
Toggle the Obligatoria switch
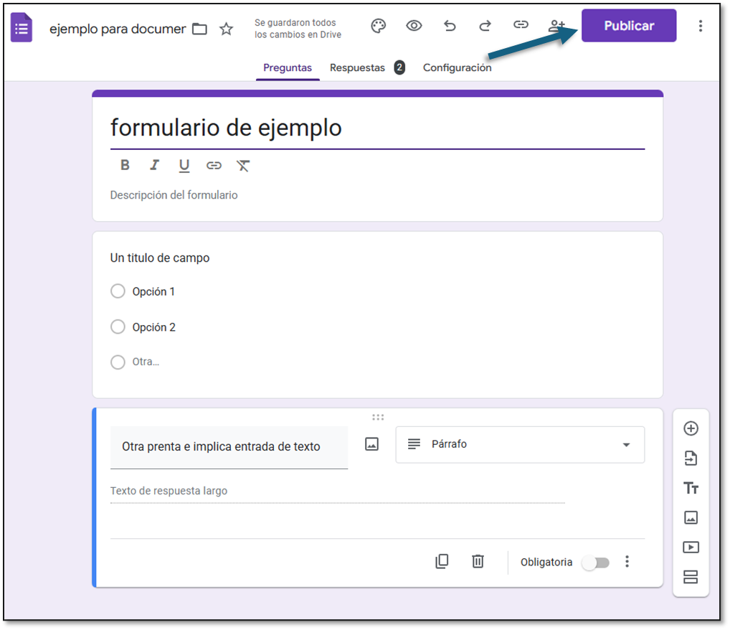596,563
